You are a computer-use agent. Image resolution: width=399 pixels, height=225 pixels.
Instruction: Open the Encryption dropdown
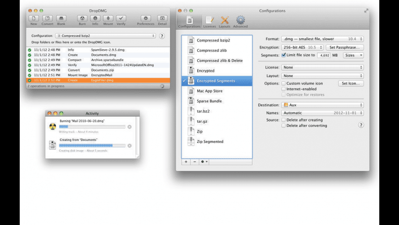(302, 47)
